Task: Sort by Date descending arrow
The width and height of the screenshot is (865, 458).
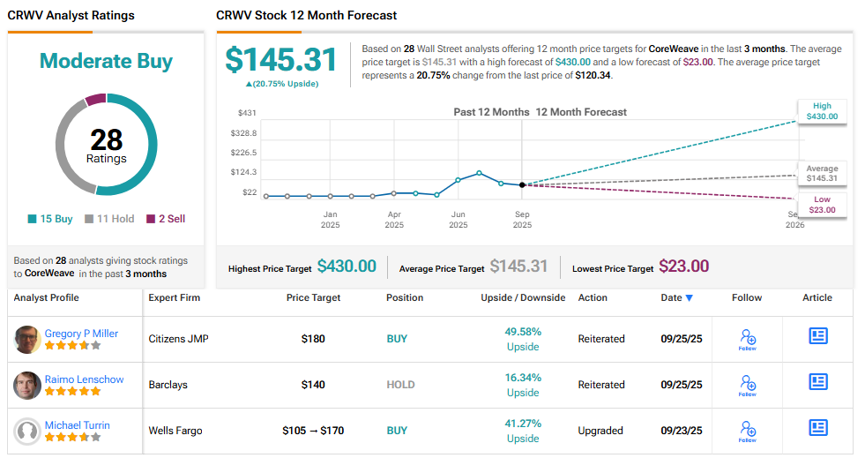Action: (x=689, y=298)
